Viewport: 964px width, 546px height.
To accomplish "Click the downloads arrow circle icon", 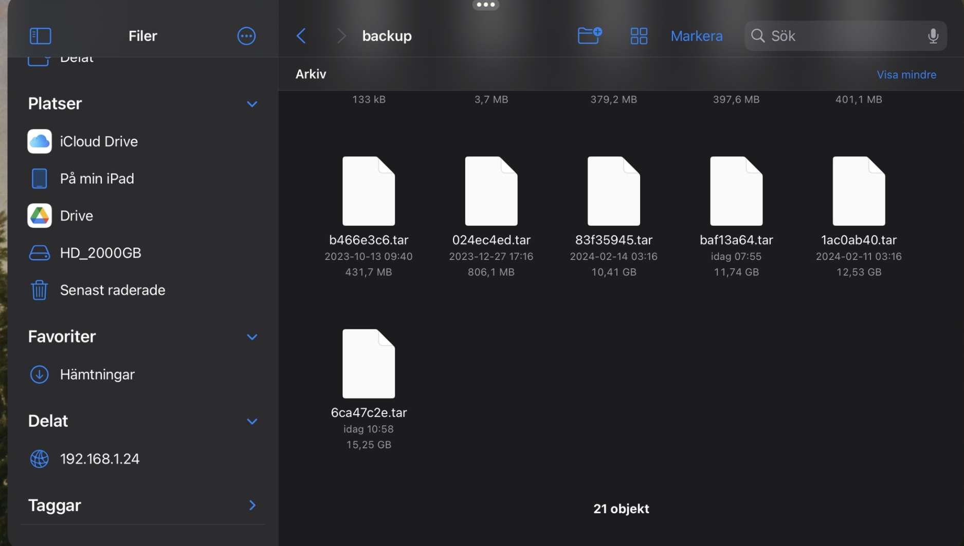I will 40,374.
